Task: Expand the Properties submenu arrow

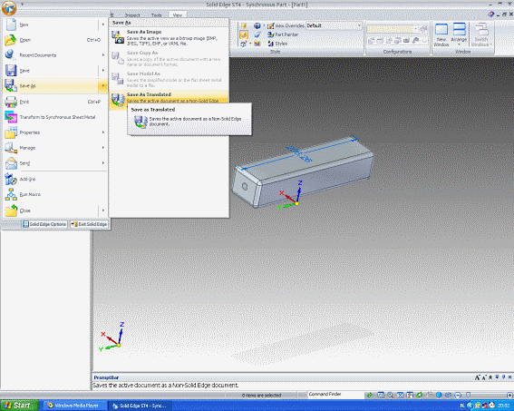Action: [103, 132]
